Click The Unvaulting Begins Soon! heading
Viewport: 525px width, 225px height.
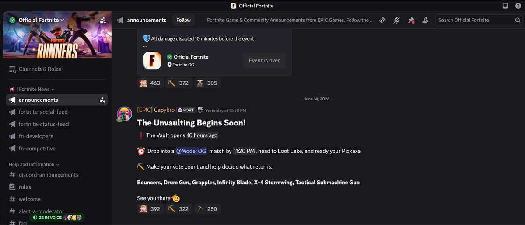[191, 123]
